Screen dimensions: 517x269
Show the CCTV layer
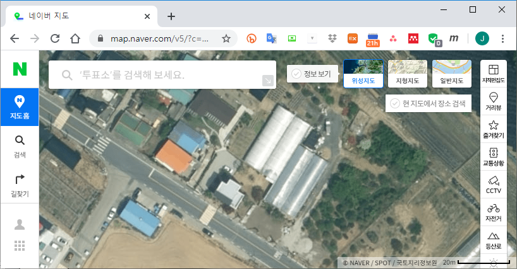[x=494, y=184]
